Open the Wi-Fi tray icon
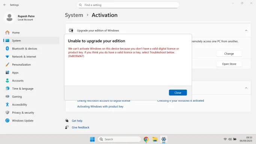The image size is (256, 144). pyautogui.click(x=225, y=139)
